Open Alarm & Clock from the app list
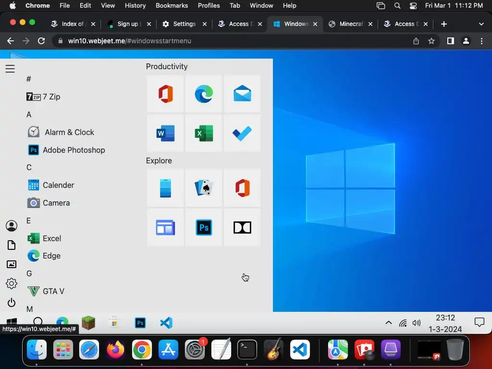 61,132
